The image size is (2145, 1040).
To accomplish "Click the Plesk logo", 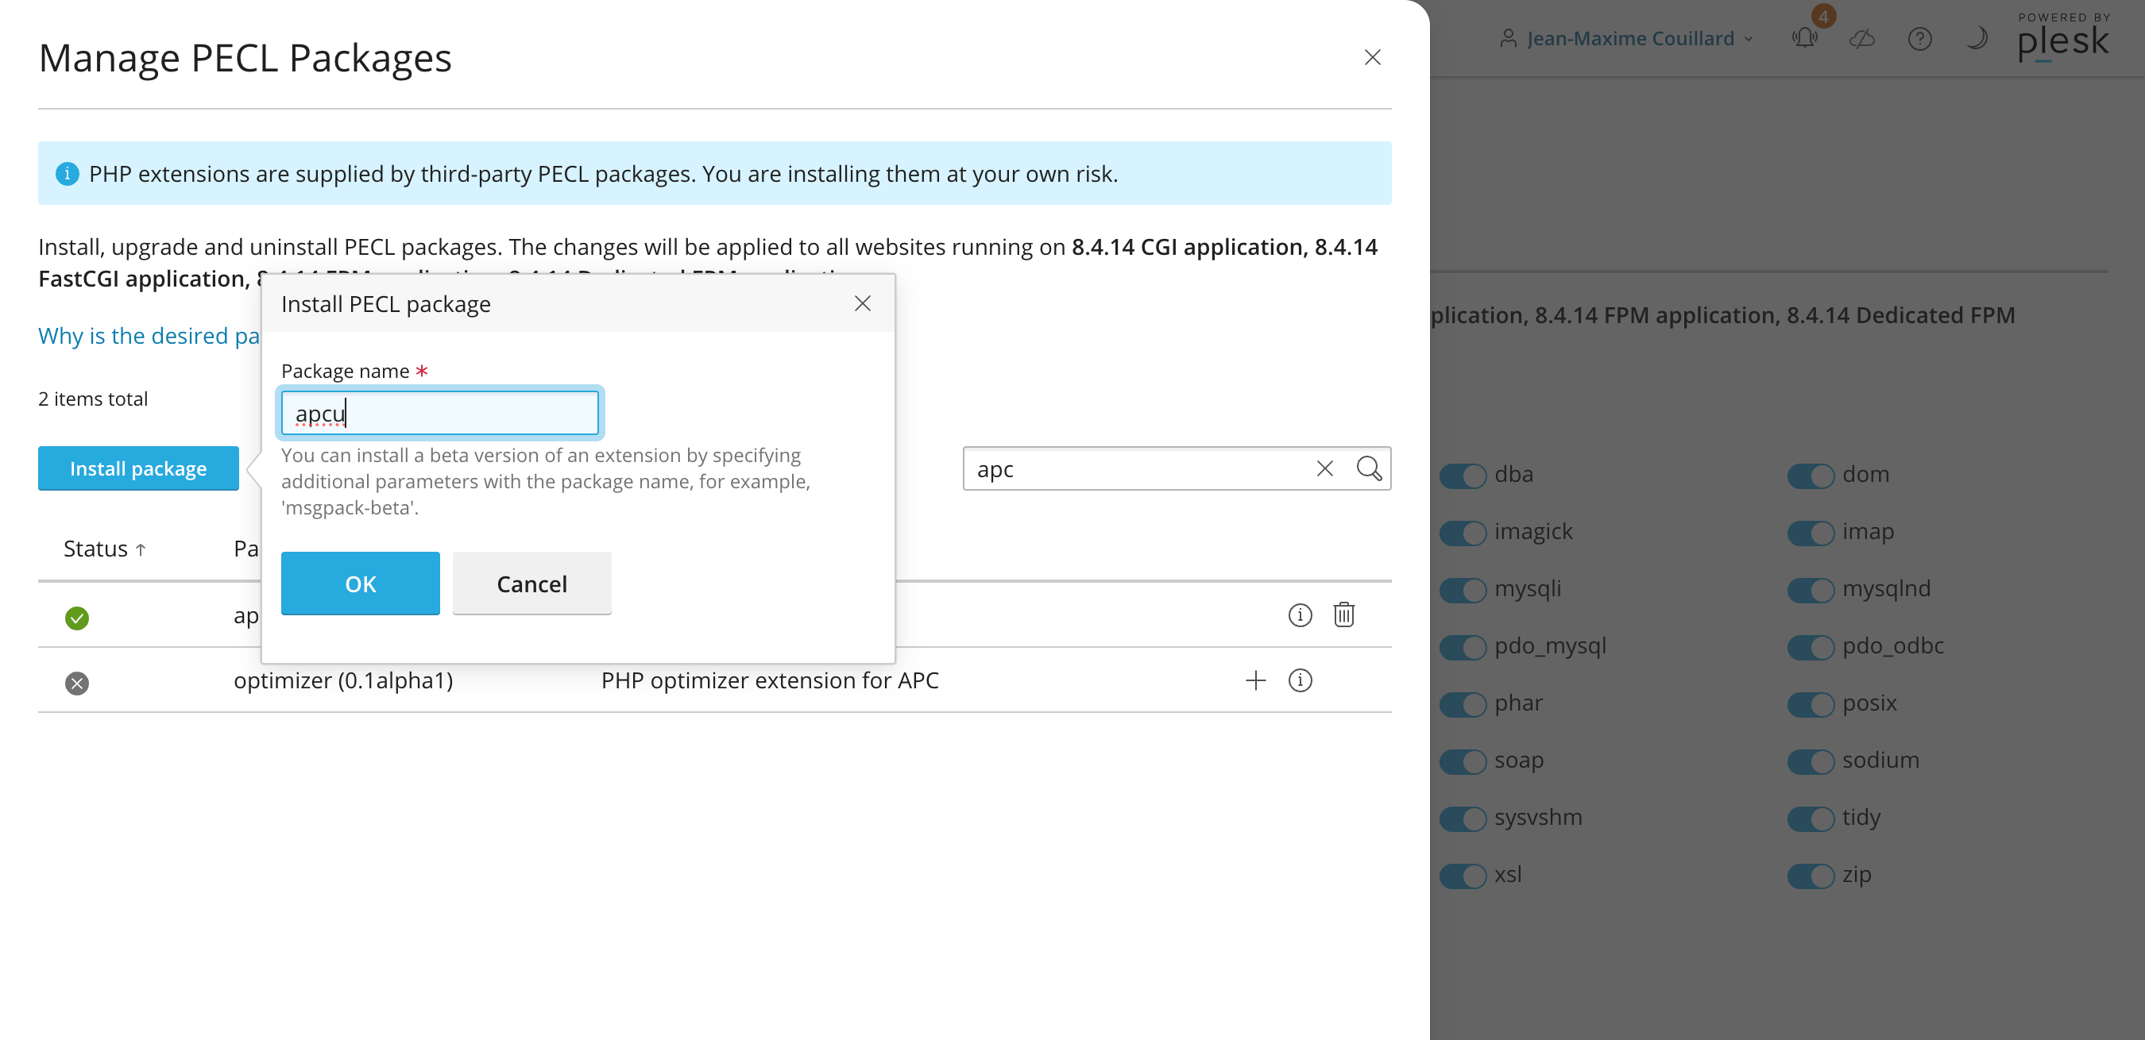I will point(2062,41).
